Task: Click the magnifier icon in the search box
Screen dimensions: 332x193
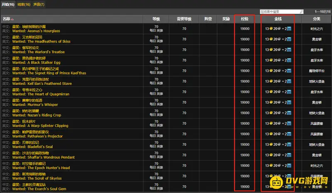Action: click(x=301, y=12)
